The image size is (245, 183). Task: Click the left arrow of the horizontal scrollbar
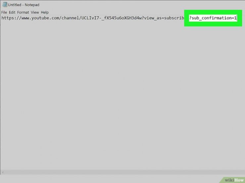point(3,172)
